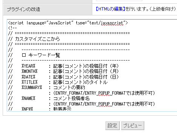Click the コメントの要約 description text
The image size is (177, 136).
tap(69, 88)
